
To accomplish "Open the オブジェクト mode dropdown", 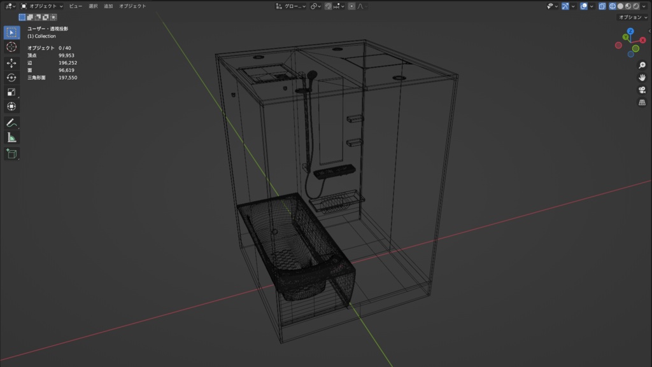I will point(41,6).
